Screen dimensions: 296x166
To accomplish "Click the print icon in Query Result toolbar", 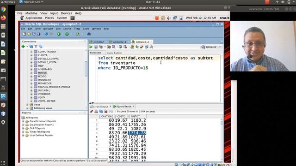I will [x=96, y=112].
